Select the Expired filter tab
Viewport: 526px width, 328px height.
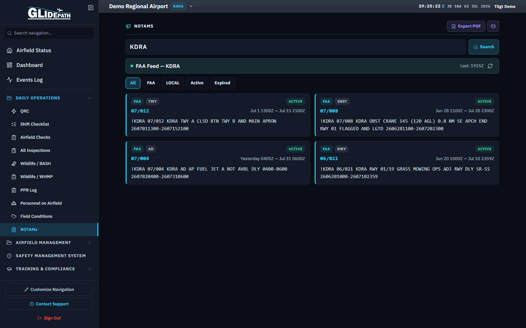pos(222,83)
